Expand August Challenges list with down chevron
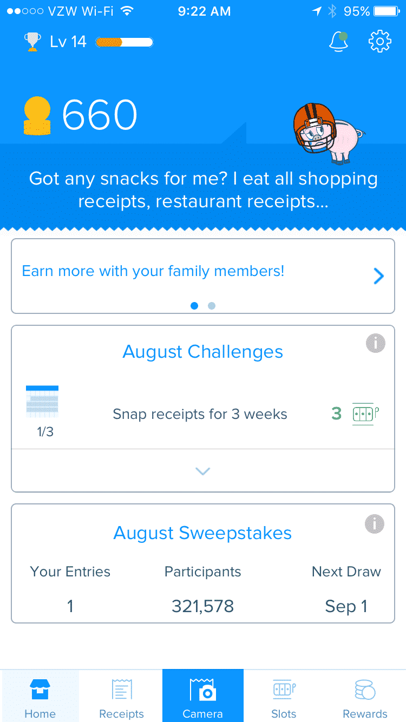406x722 pixels. coord(203,471)
